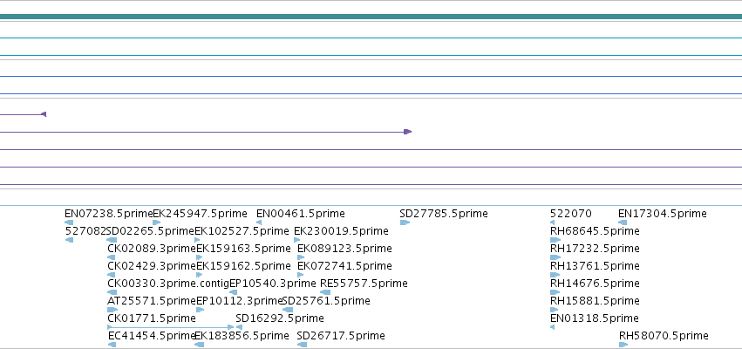Click the SD25761.5prime label
This screenshot has width=742, height=349.
click(x=326, y=301)
